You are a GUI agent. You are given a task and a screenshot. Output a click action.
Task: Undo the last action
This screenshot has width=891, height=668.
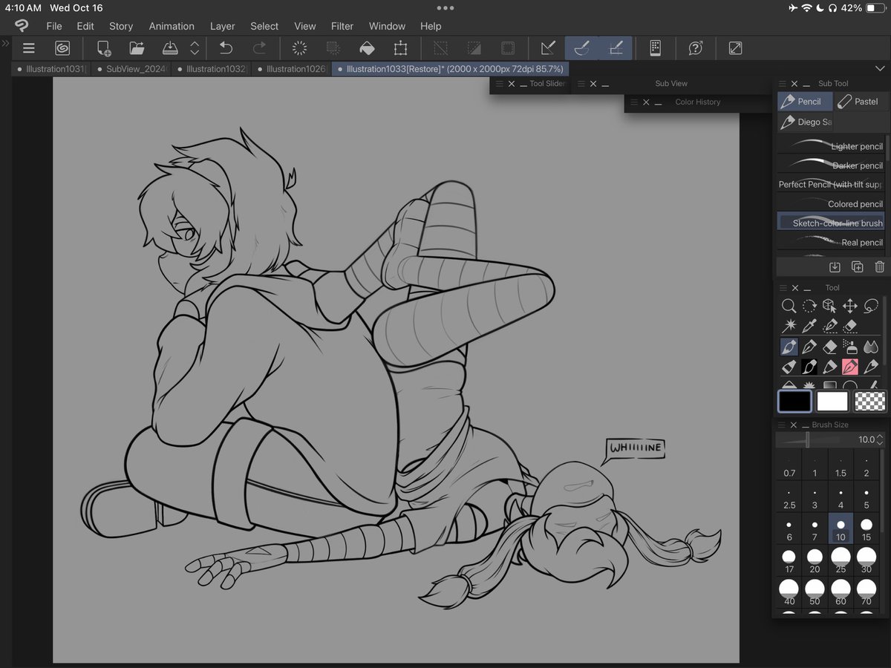226,48
